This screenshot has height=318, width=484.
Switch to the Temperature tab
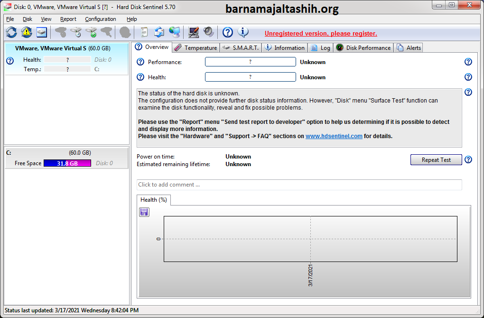click(195, 48)
